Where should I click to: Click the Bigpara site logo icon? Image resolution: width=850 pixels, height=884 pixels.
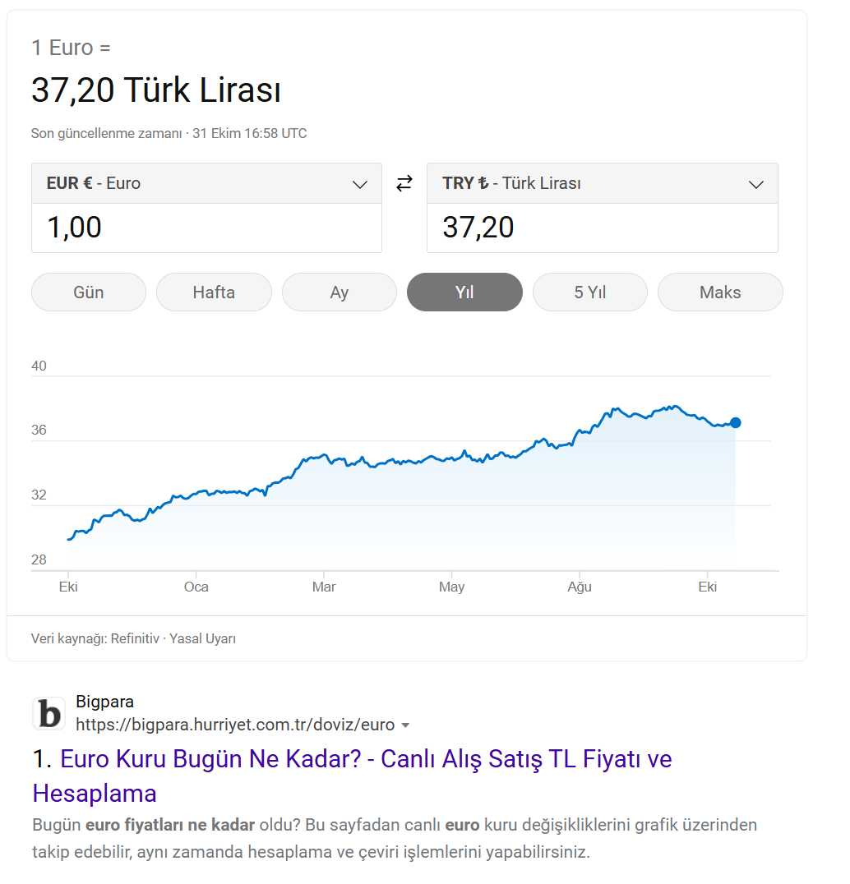(x=49, y=713)
